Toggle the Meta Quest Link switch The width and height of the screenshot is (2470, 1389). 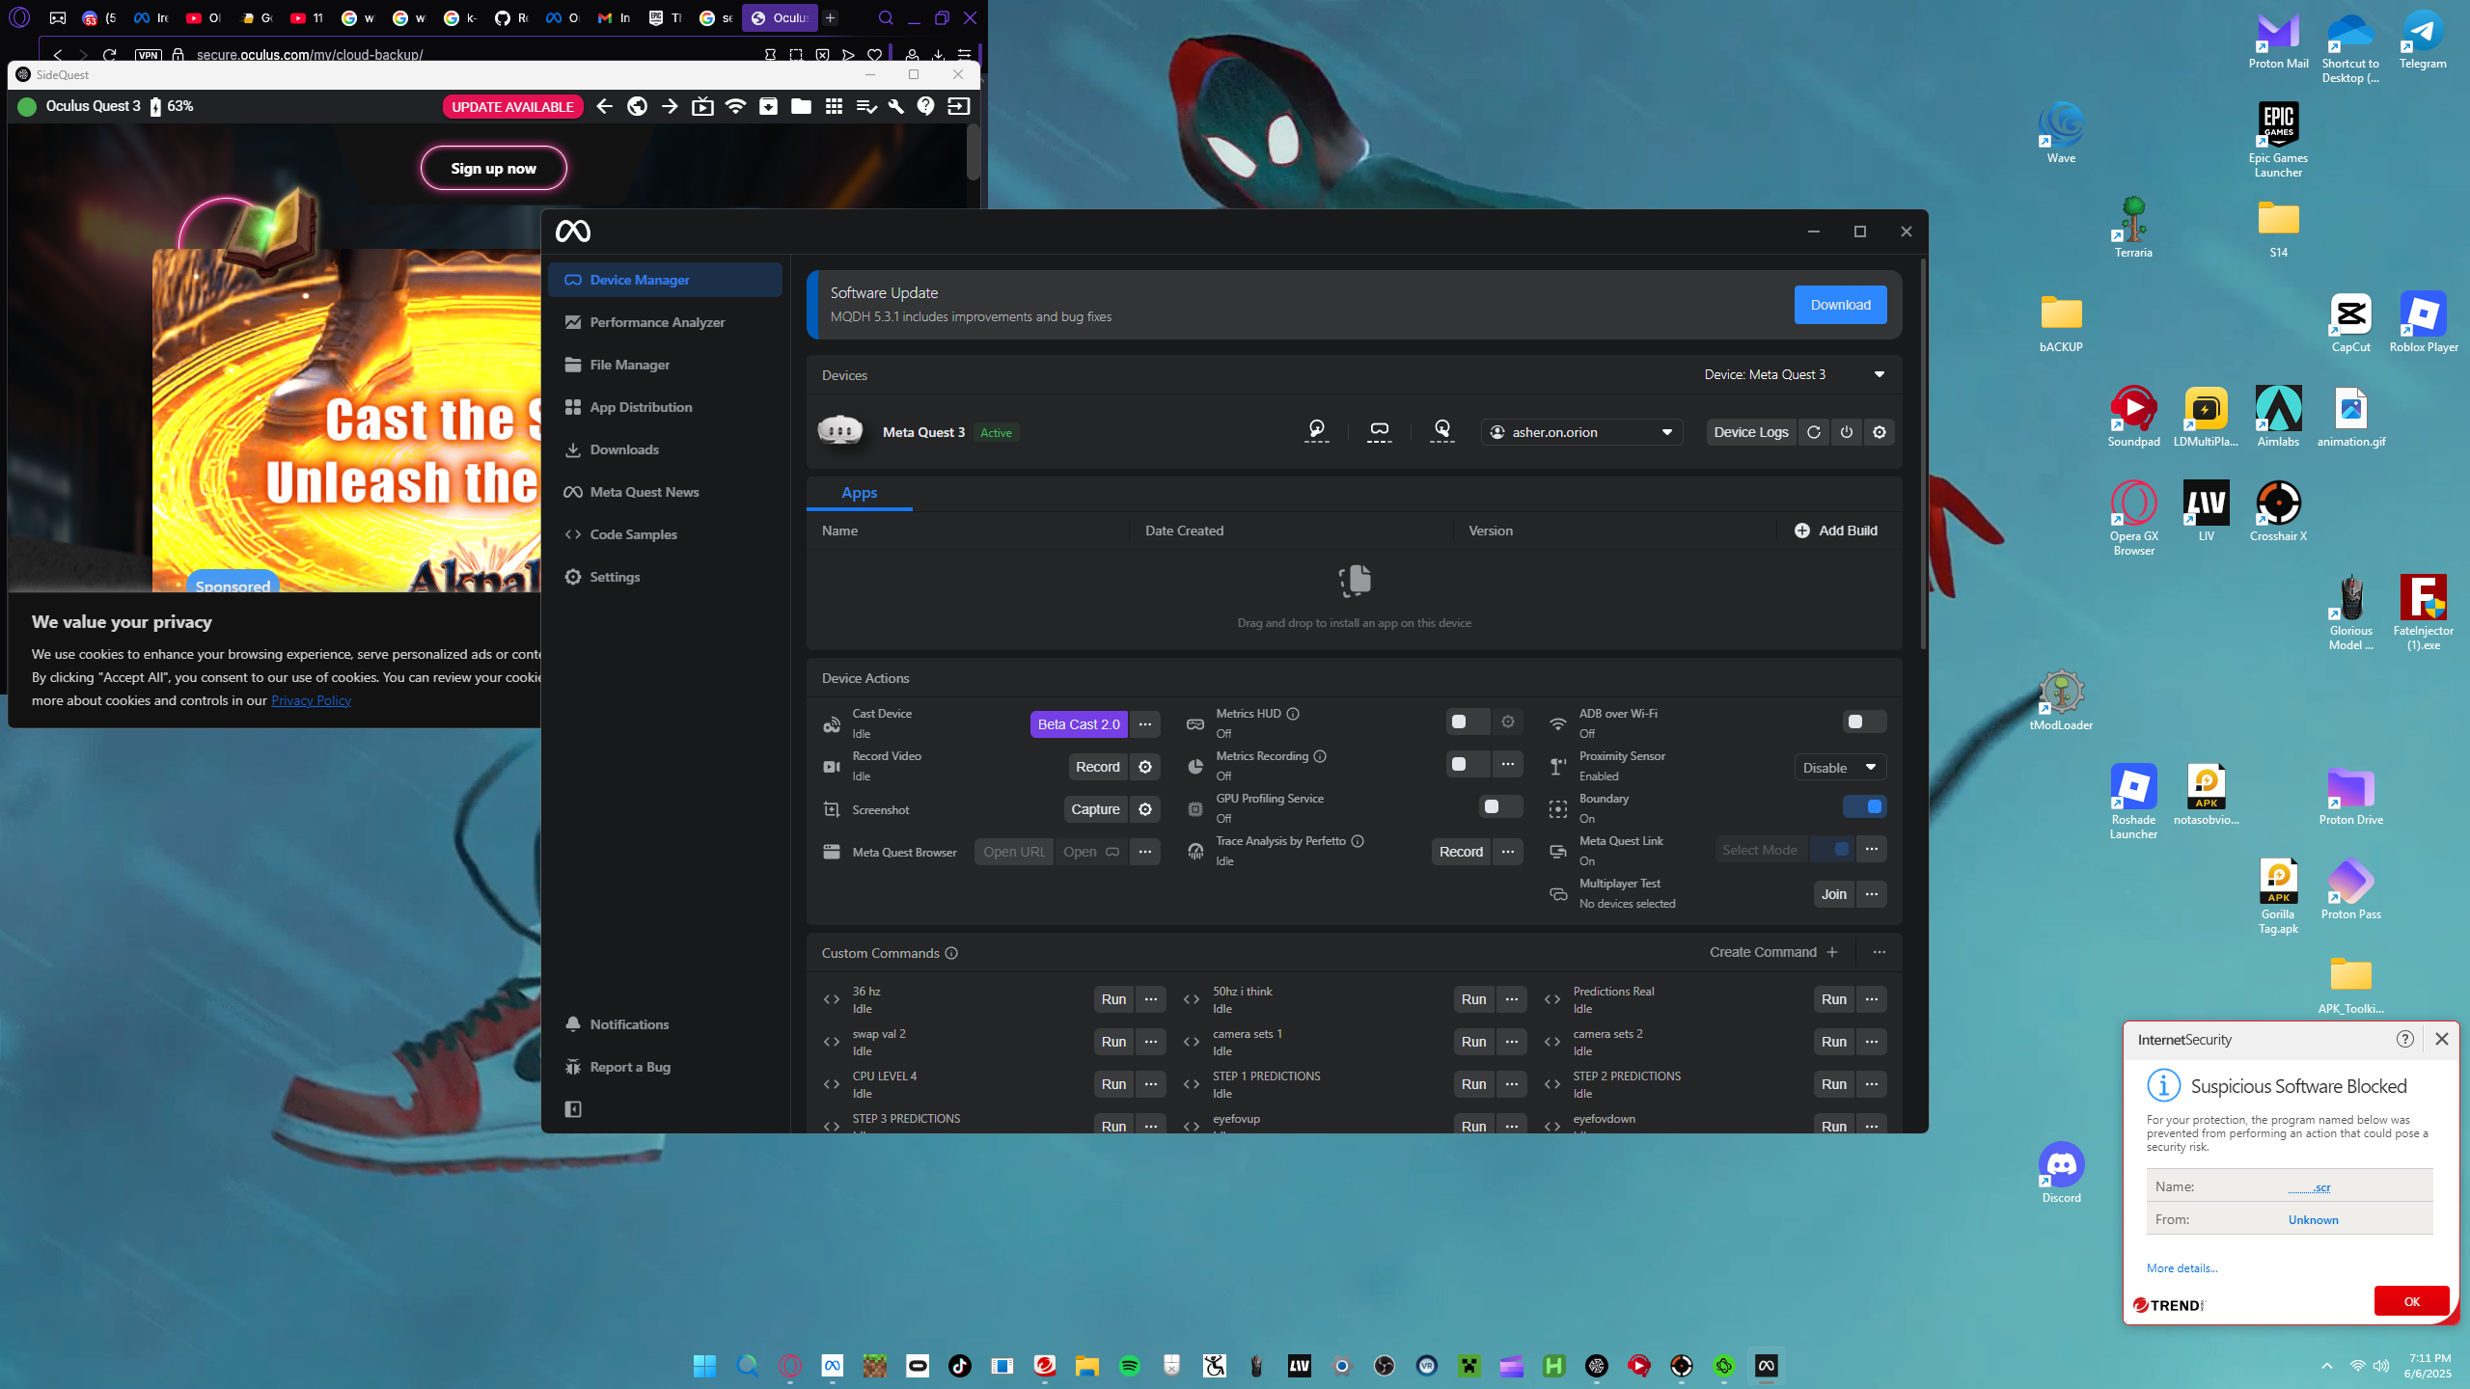[1832, 849]
